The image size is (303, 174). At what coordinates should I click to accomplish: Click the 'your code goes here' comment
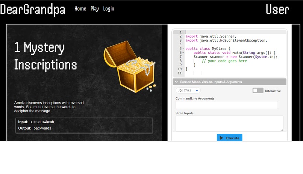(224, 61)
